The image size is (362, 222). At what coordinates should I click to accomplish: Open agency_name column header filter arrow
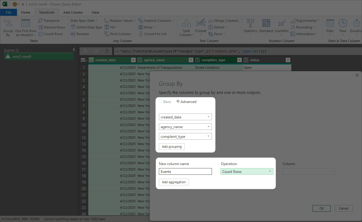[x=191, y=60]
